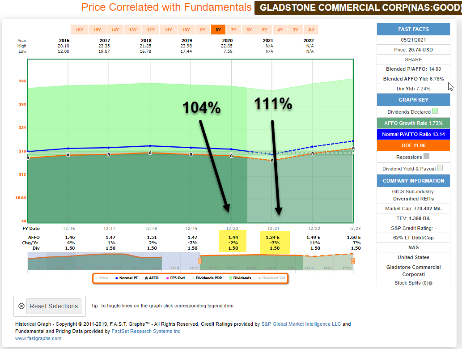The image size is (462, 349).
Task: Select the All timeframe tab
Action: [x=310, y=29]
